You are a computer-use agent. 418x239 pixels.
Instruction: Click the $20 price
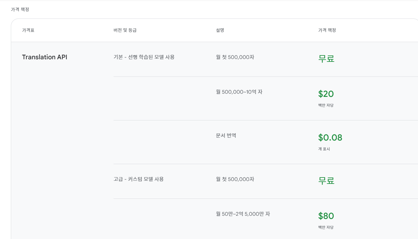click(x=326, y=94)
